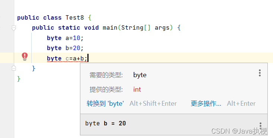Click the 需要的类型 label
This screenshot has height=138, width=273.
(x=106, y=75)
